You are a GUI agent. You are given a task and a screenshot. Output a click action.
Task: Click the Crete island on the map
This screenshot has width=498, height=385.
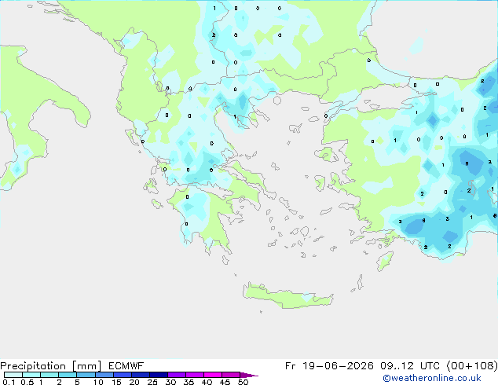coord(287,295)
